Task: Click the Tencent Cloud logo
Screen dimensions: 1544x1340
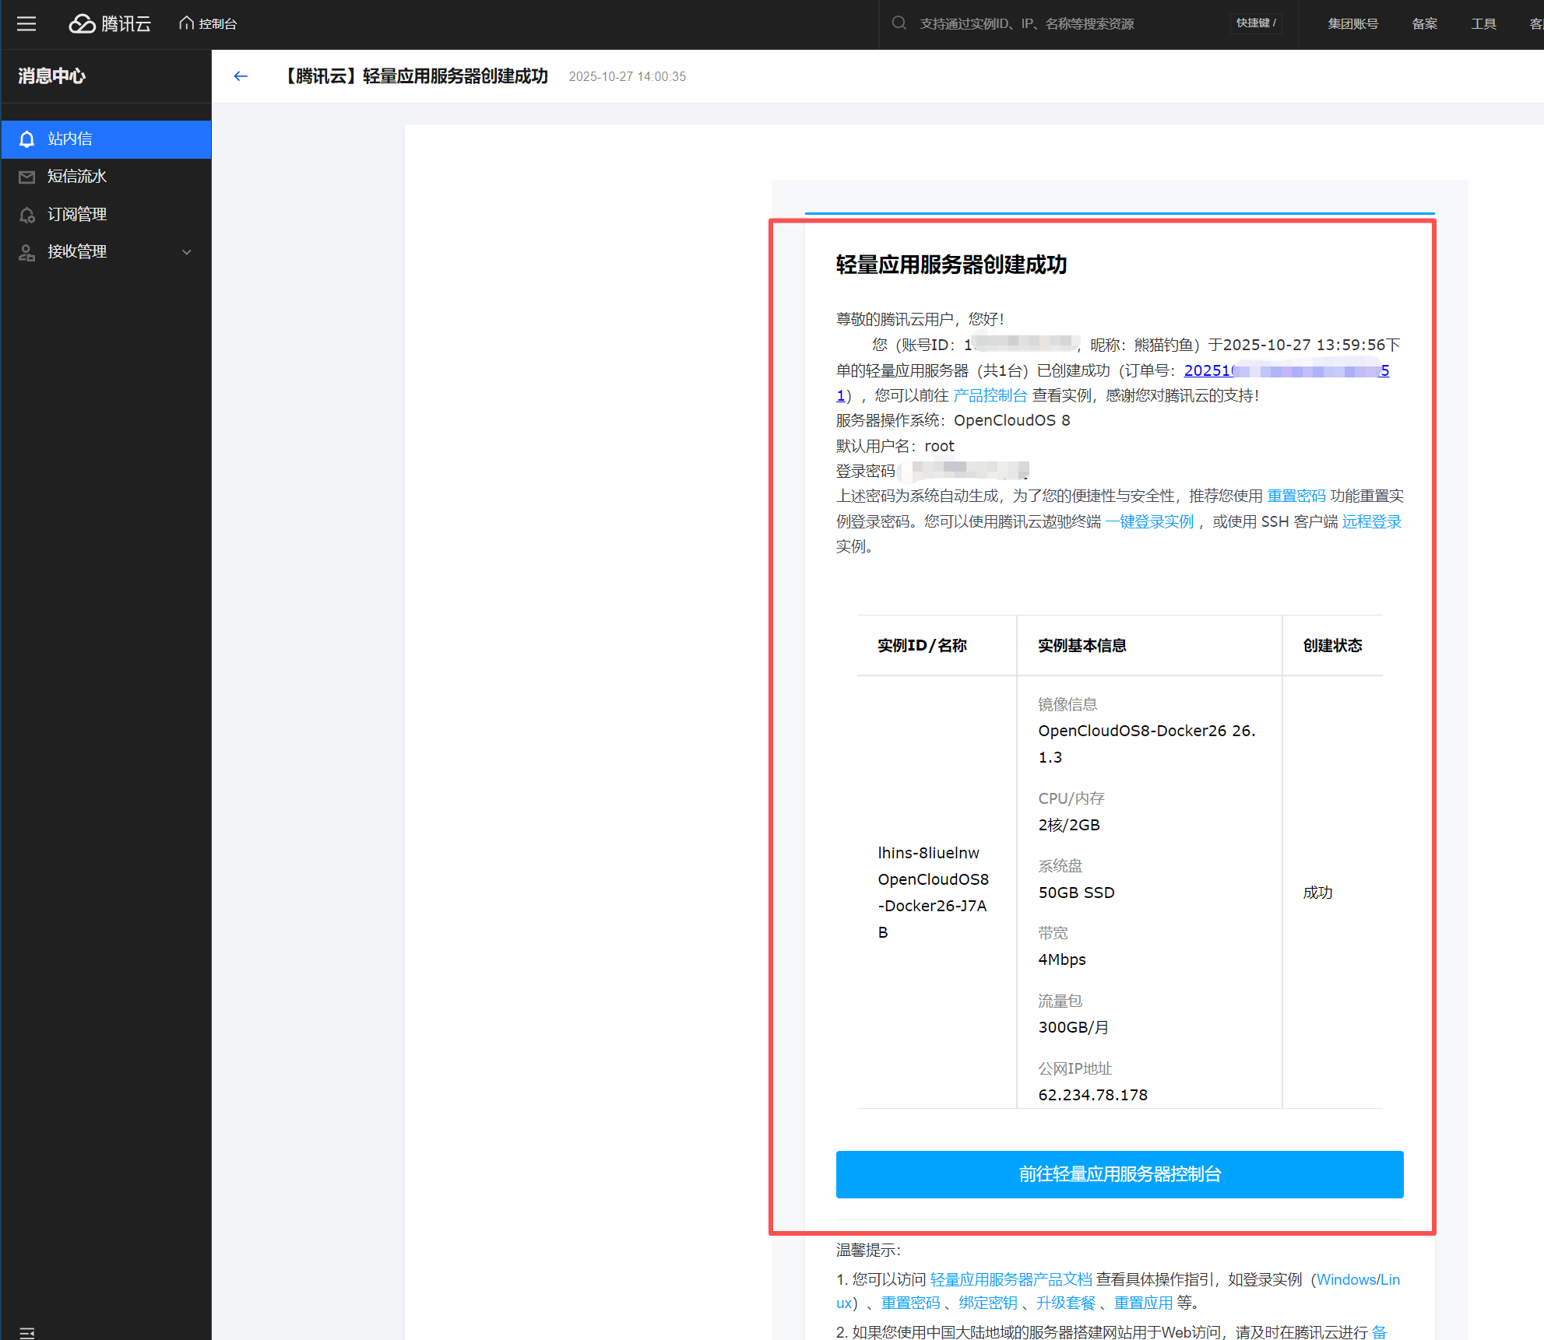Action: point(110,23)
